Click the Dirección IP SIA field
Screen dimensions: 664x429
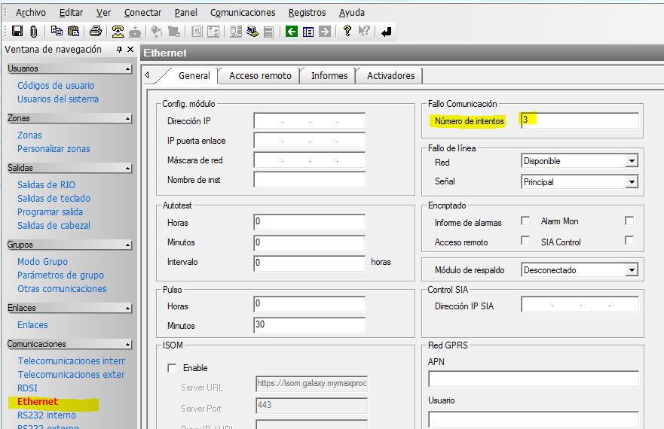tap(580, 305)
